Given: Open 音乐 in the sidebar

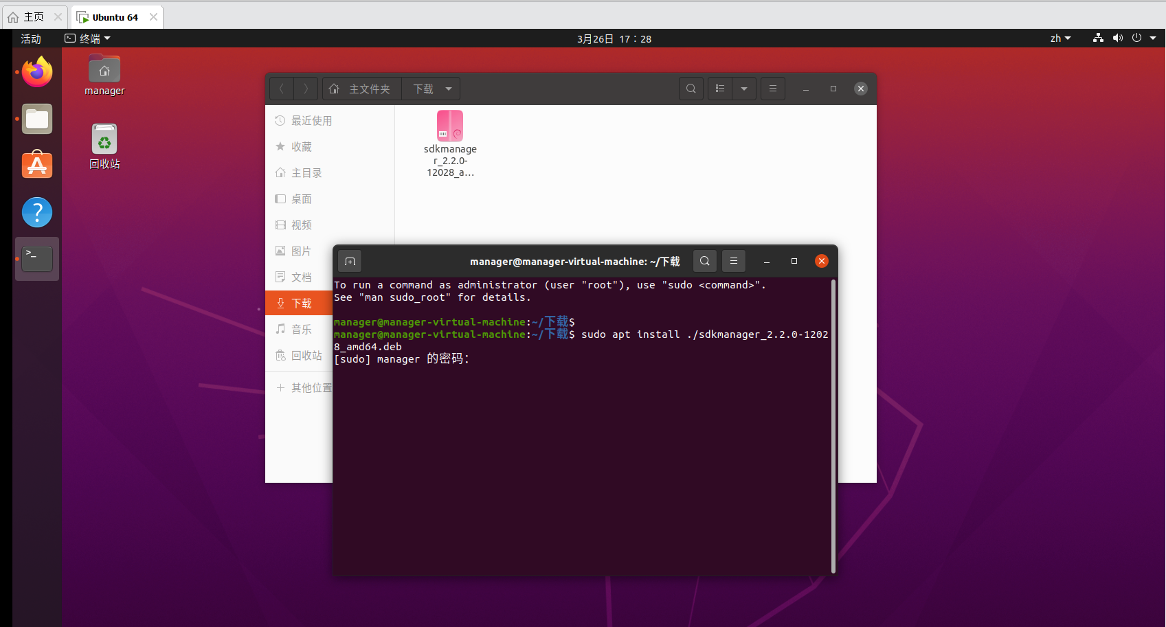Looking at the screenshot, I should click(299, 330).
